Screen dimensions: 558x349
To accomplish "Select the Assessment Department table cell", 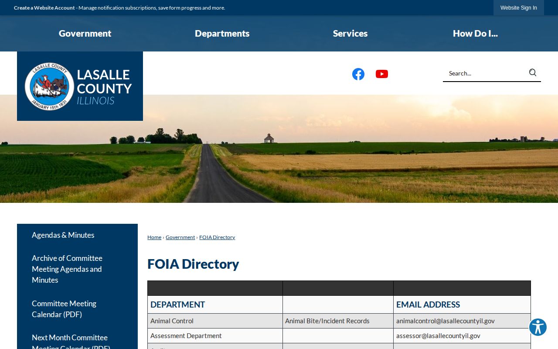I will coord(215,336).
